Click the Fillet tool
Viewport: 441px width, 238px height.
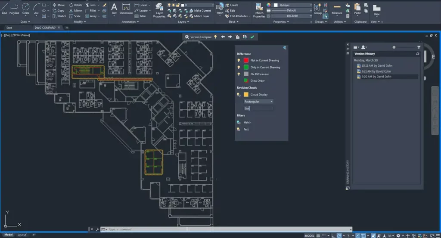(x=91, y=11)
